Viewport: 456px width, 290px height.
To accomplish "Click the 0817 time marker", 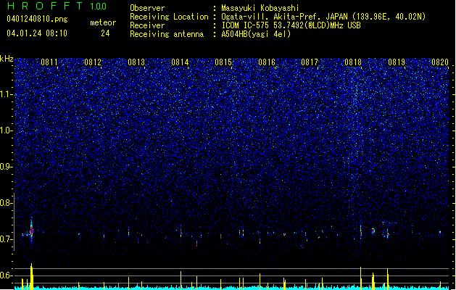I will click(x=310, y=62).
